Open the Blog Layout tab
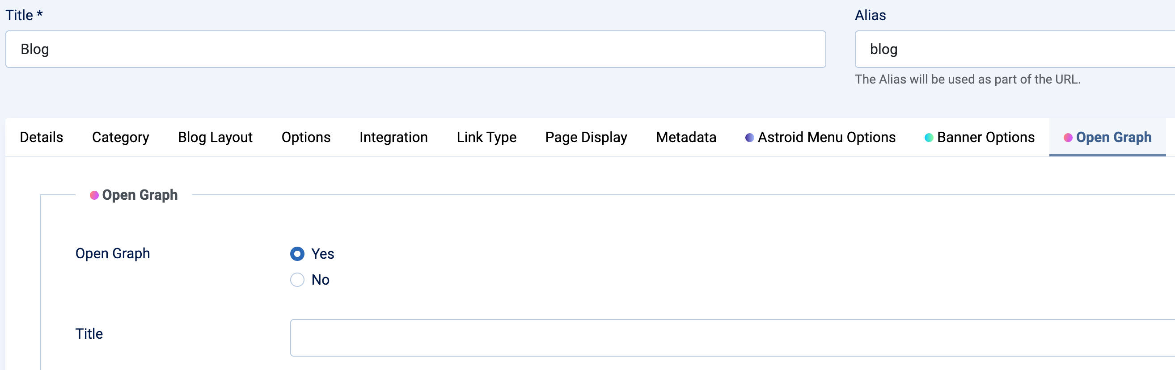 (215, 137)
